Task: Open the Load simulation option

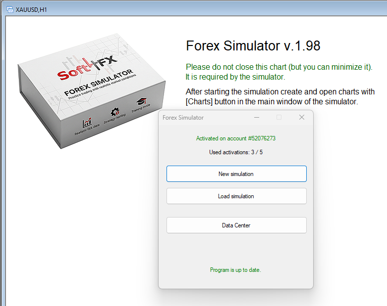Action: (x=236, y=196)
